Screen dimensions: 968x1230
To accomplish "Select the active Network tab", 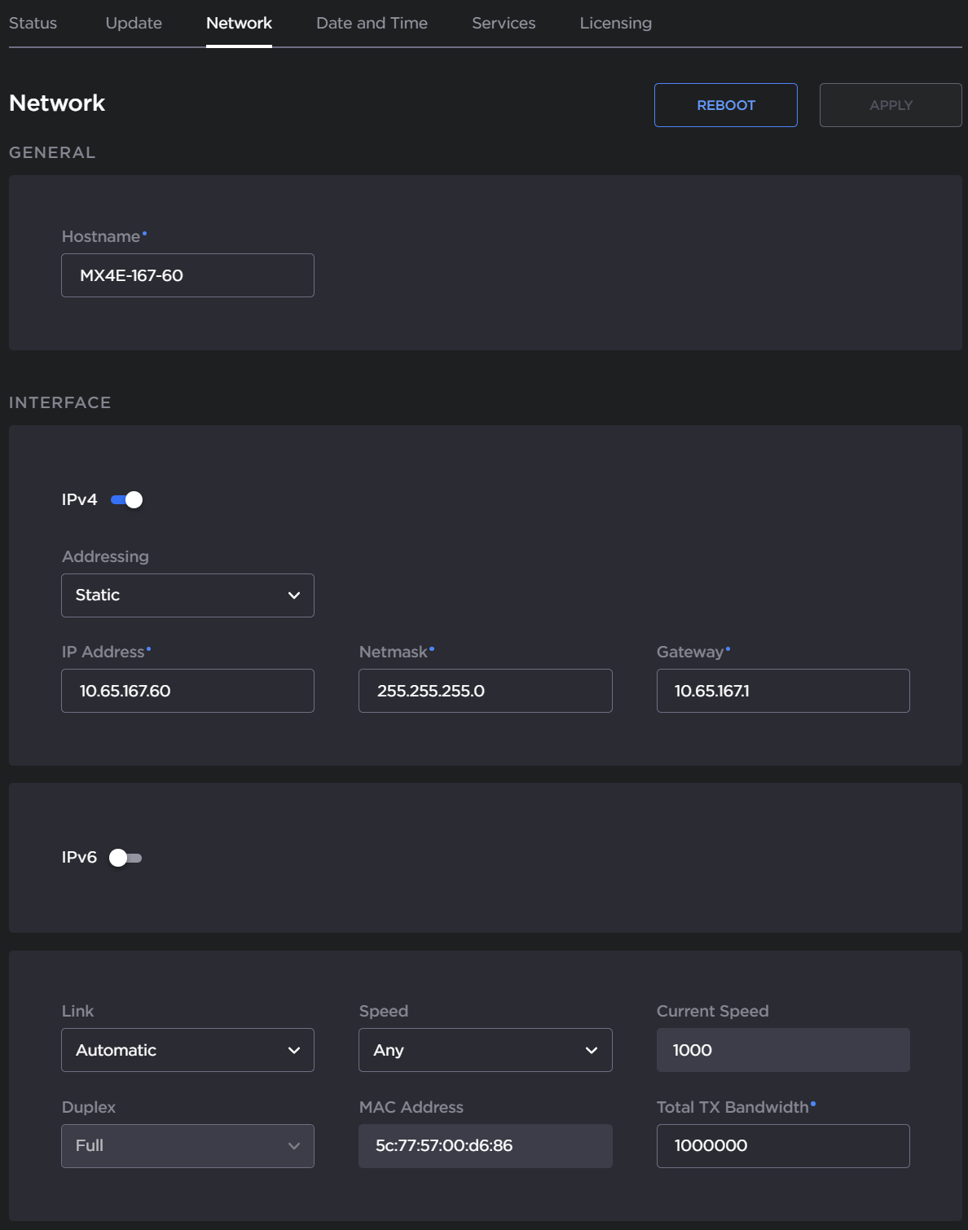I will tap(239, 23).
